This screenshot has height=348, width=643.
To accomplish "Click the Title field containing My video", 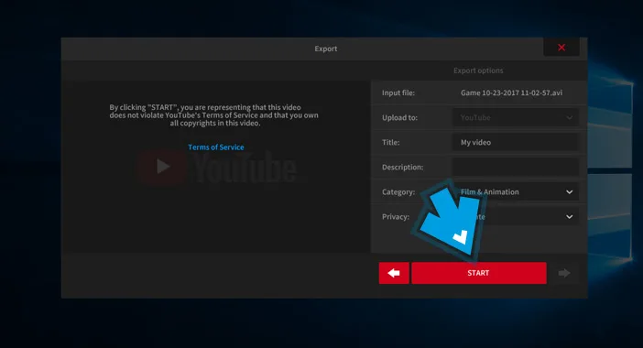I will coord(516,142).
